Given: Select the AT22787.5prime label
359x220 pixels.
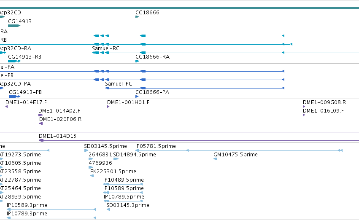Looking at the screenshot, I should tap(20, 180).
